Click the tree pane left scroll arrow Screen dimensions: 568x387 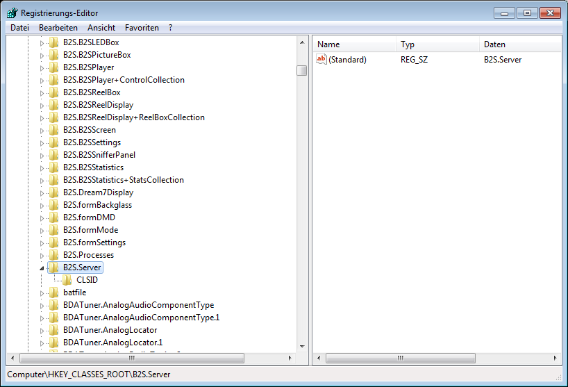12,358
